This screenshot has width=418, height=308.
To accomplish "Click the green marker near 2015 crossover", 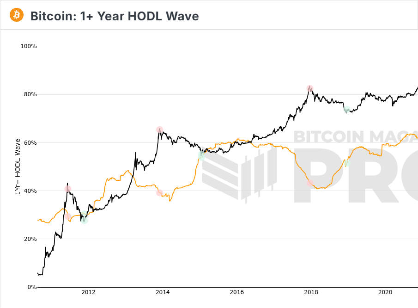I will point(201,155).
